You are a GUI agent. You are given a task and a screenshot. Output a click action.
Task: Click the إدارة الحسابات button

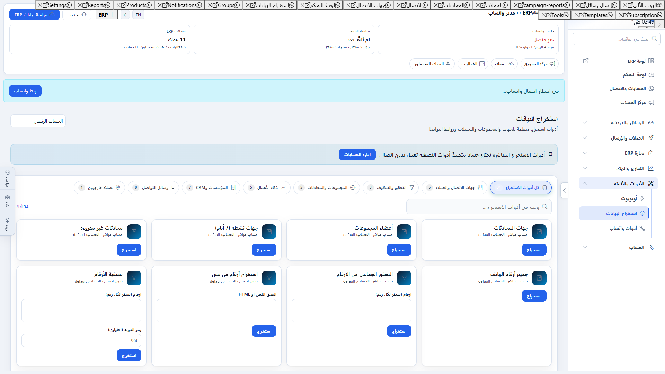click(x=357, y=154)
